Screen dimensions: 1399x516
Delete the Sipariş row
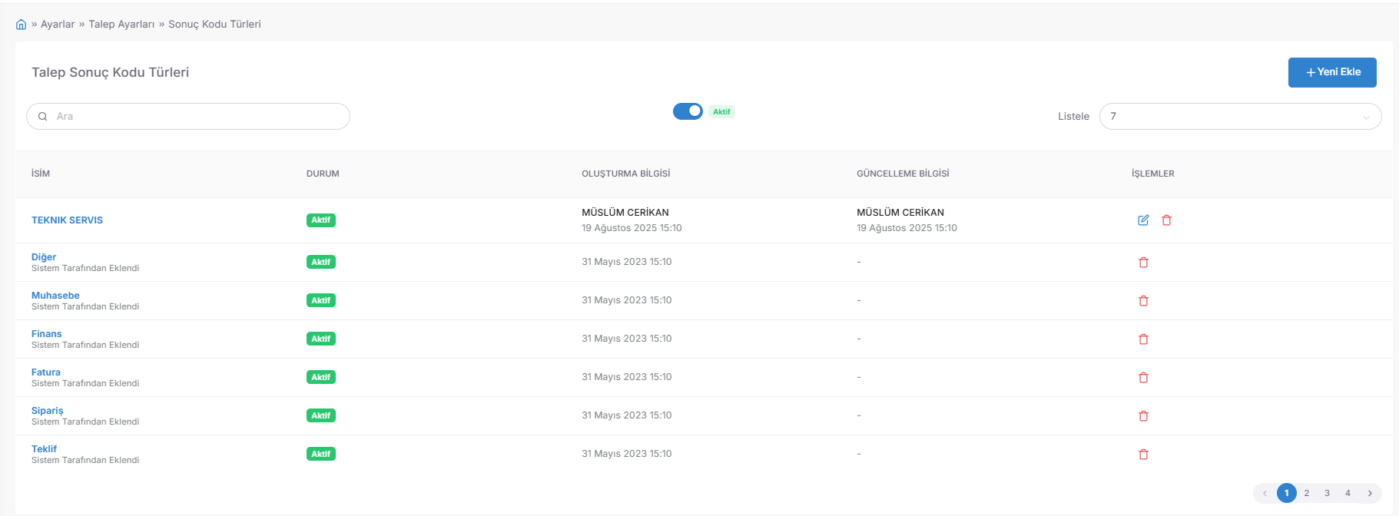point(1143,416)
